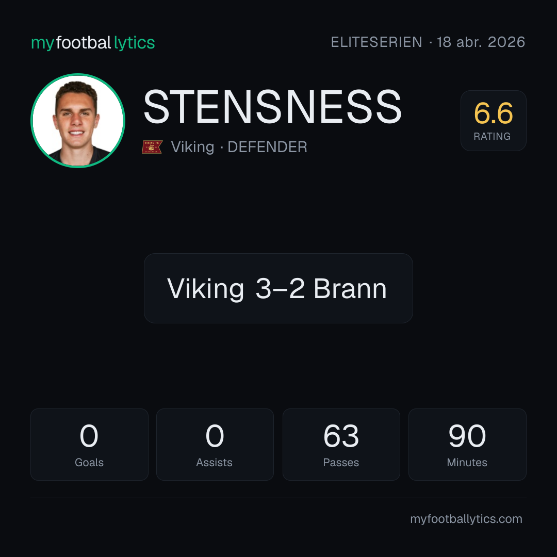Click Brann in the match score
Screen dimensions: 557x557
[350, 288]
